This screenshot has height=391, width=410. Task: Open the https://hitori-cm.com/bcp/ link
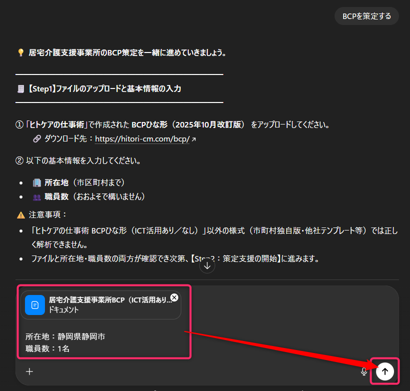click(x=142, y=138)
